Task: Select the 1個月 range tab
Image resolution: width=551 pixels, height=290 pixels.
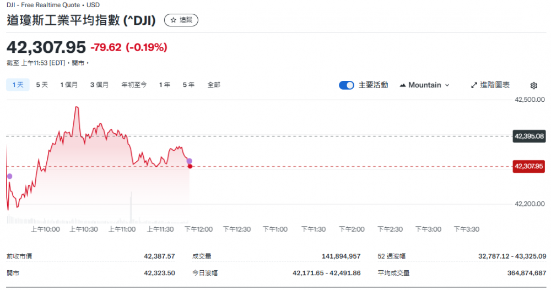Action: point(69,85)
